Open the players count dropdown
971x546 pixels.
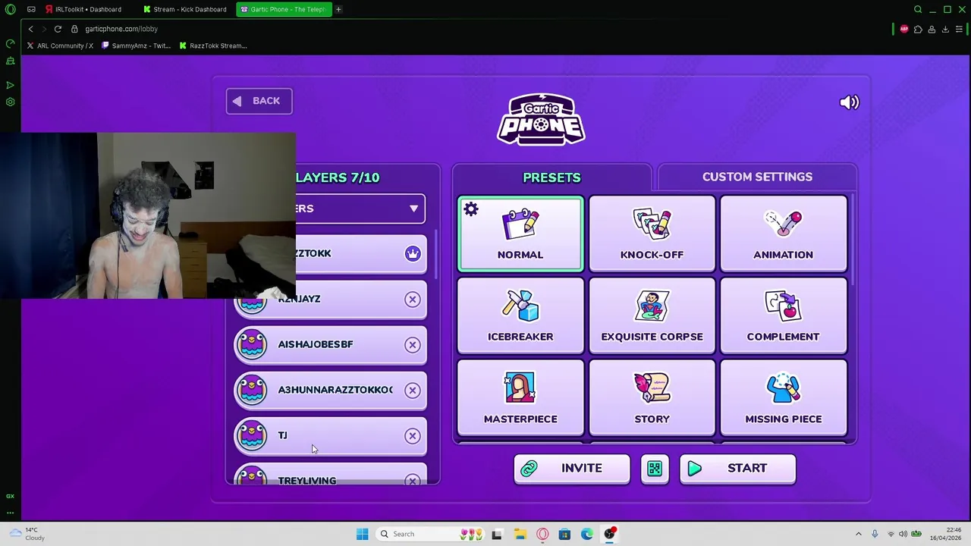pyautogui.click(x=360, y=209)
